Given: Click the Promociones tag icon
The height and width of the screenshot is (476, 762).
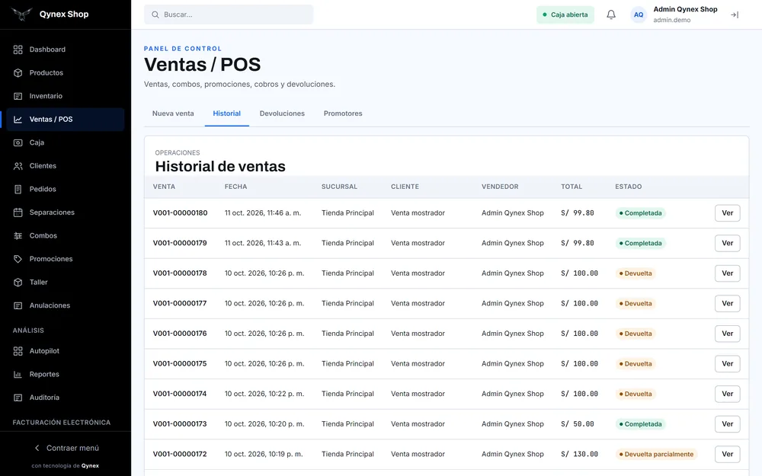Looking at the screenshot, I should (18, 259).
